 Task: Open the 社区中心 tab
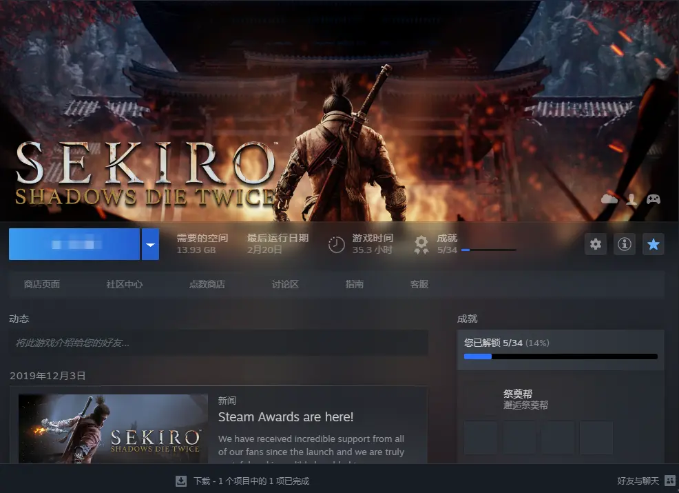click(124, 285)
